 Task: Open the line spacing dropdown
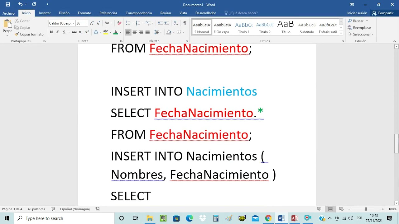pos(158,32)
